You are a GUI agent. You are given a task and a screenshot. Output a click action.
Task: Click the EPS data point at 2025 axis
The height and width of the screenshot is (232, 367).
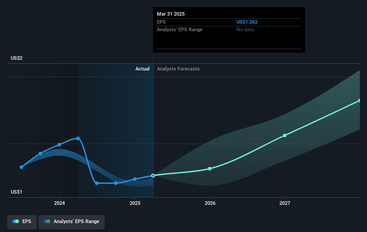coord(135,179)
